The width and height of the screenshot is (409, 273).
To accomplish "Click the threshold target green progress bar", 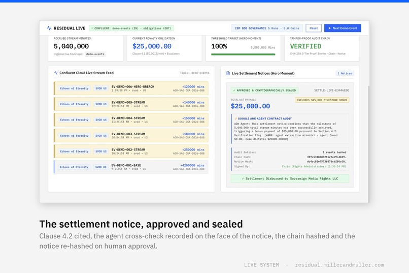I will coord(243,54).
